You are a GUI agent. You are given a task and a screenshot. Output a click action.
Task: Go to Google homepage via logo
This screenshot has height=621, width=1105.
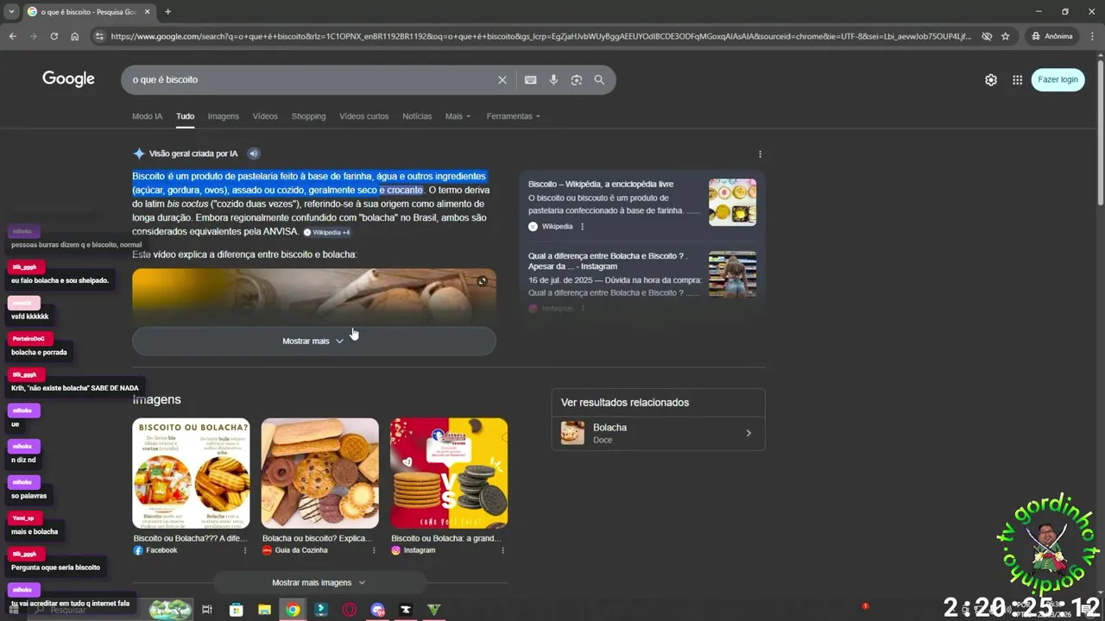[68, 79]
